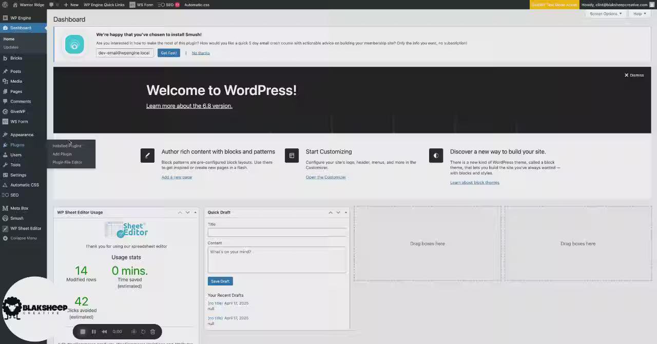This screenshot has width=657, height=344.
Task: Open the Warrior Ridge site home link
Action: point(29,5)
